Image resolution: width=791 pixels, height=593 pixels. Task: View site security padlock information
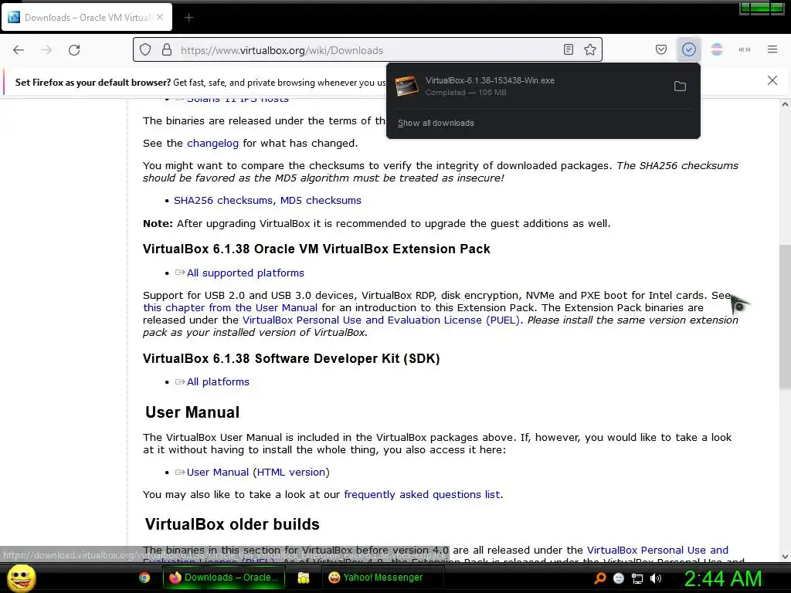pyautogui.click(x=167, y=50)
